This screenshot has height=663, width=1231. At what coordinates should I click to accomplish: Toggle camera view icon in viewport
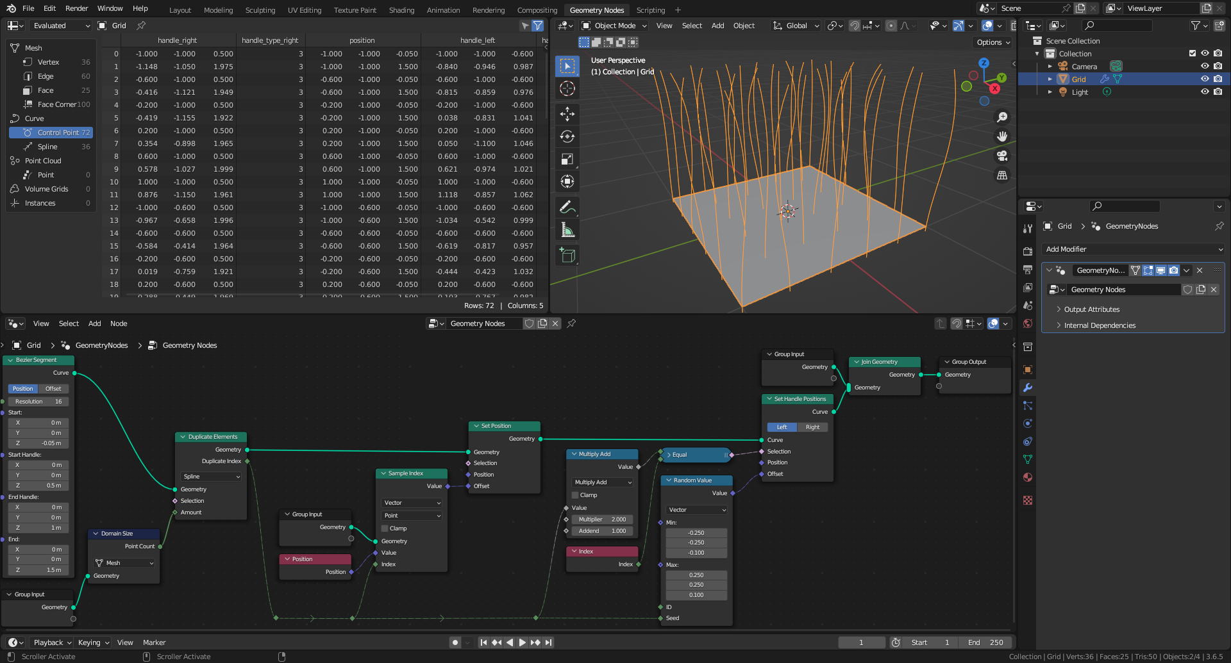click(1002, 156)
